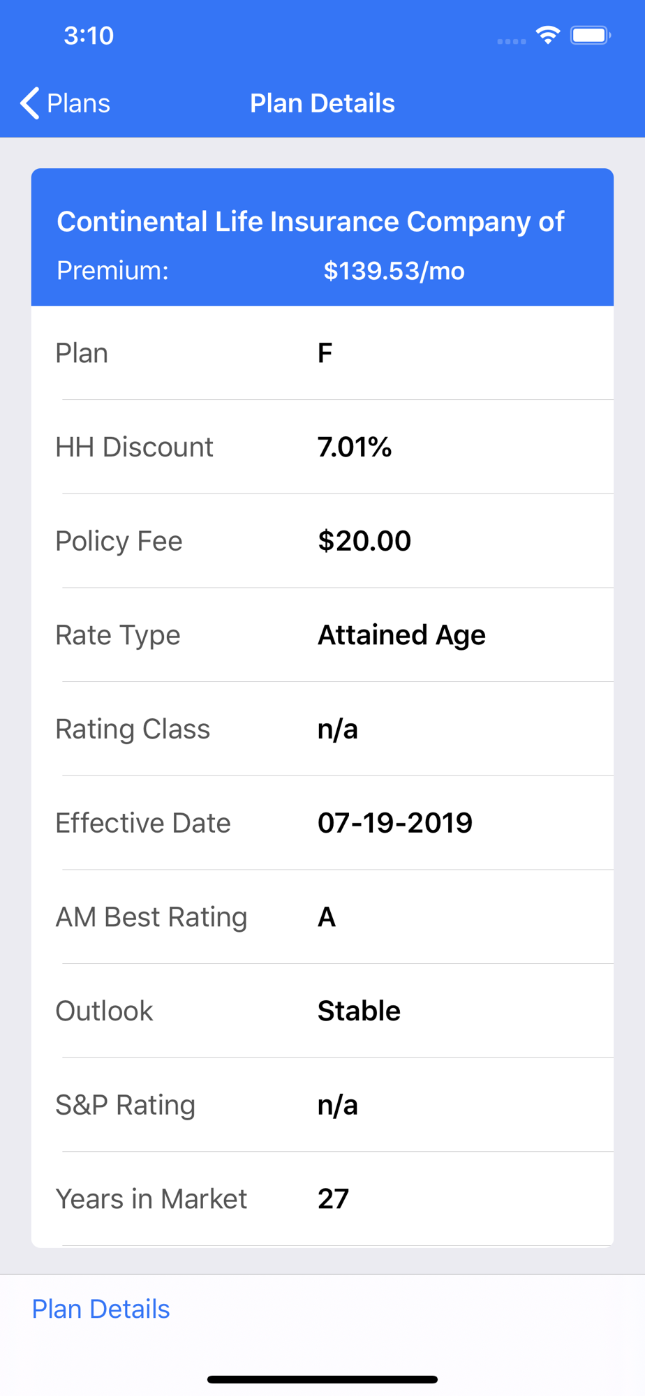The height and width of the screenshot is (1396, 645).
Task: Tap the battery status icon
Action: 591,35
